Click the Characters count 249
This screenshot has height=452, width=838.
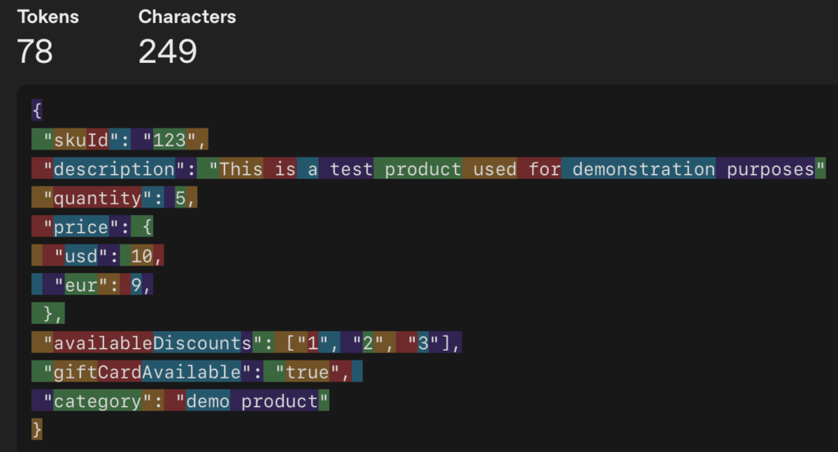point(168,51)
